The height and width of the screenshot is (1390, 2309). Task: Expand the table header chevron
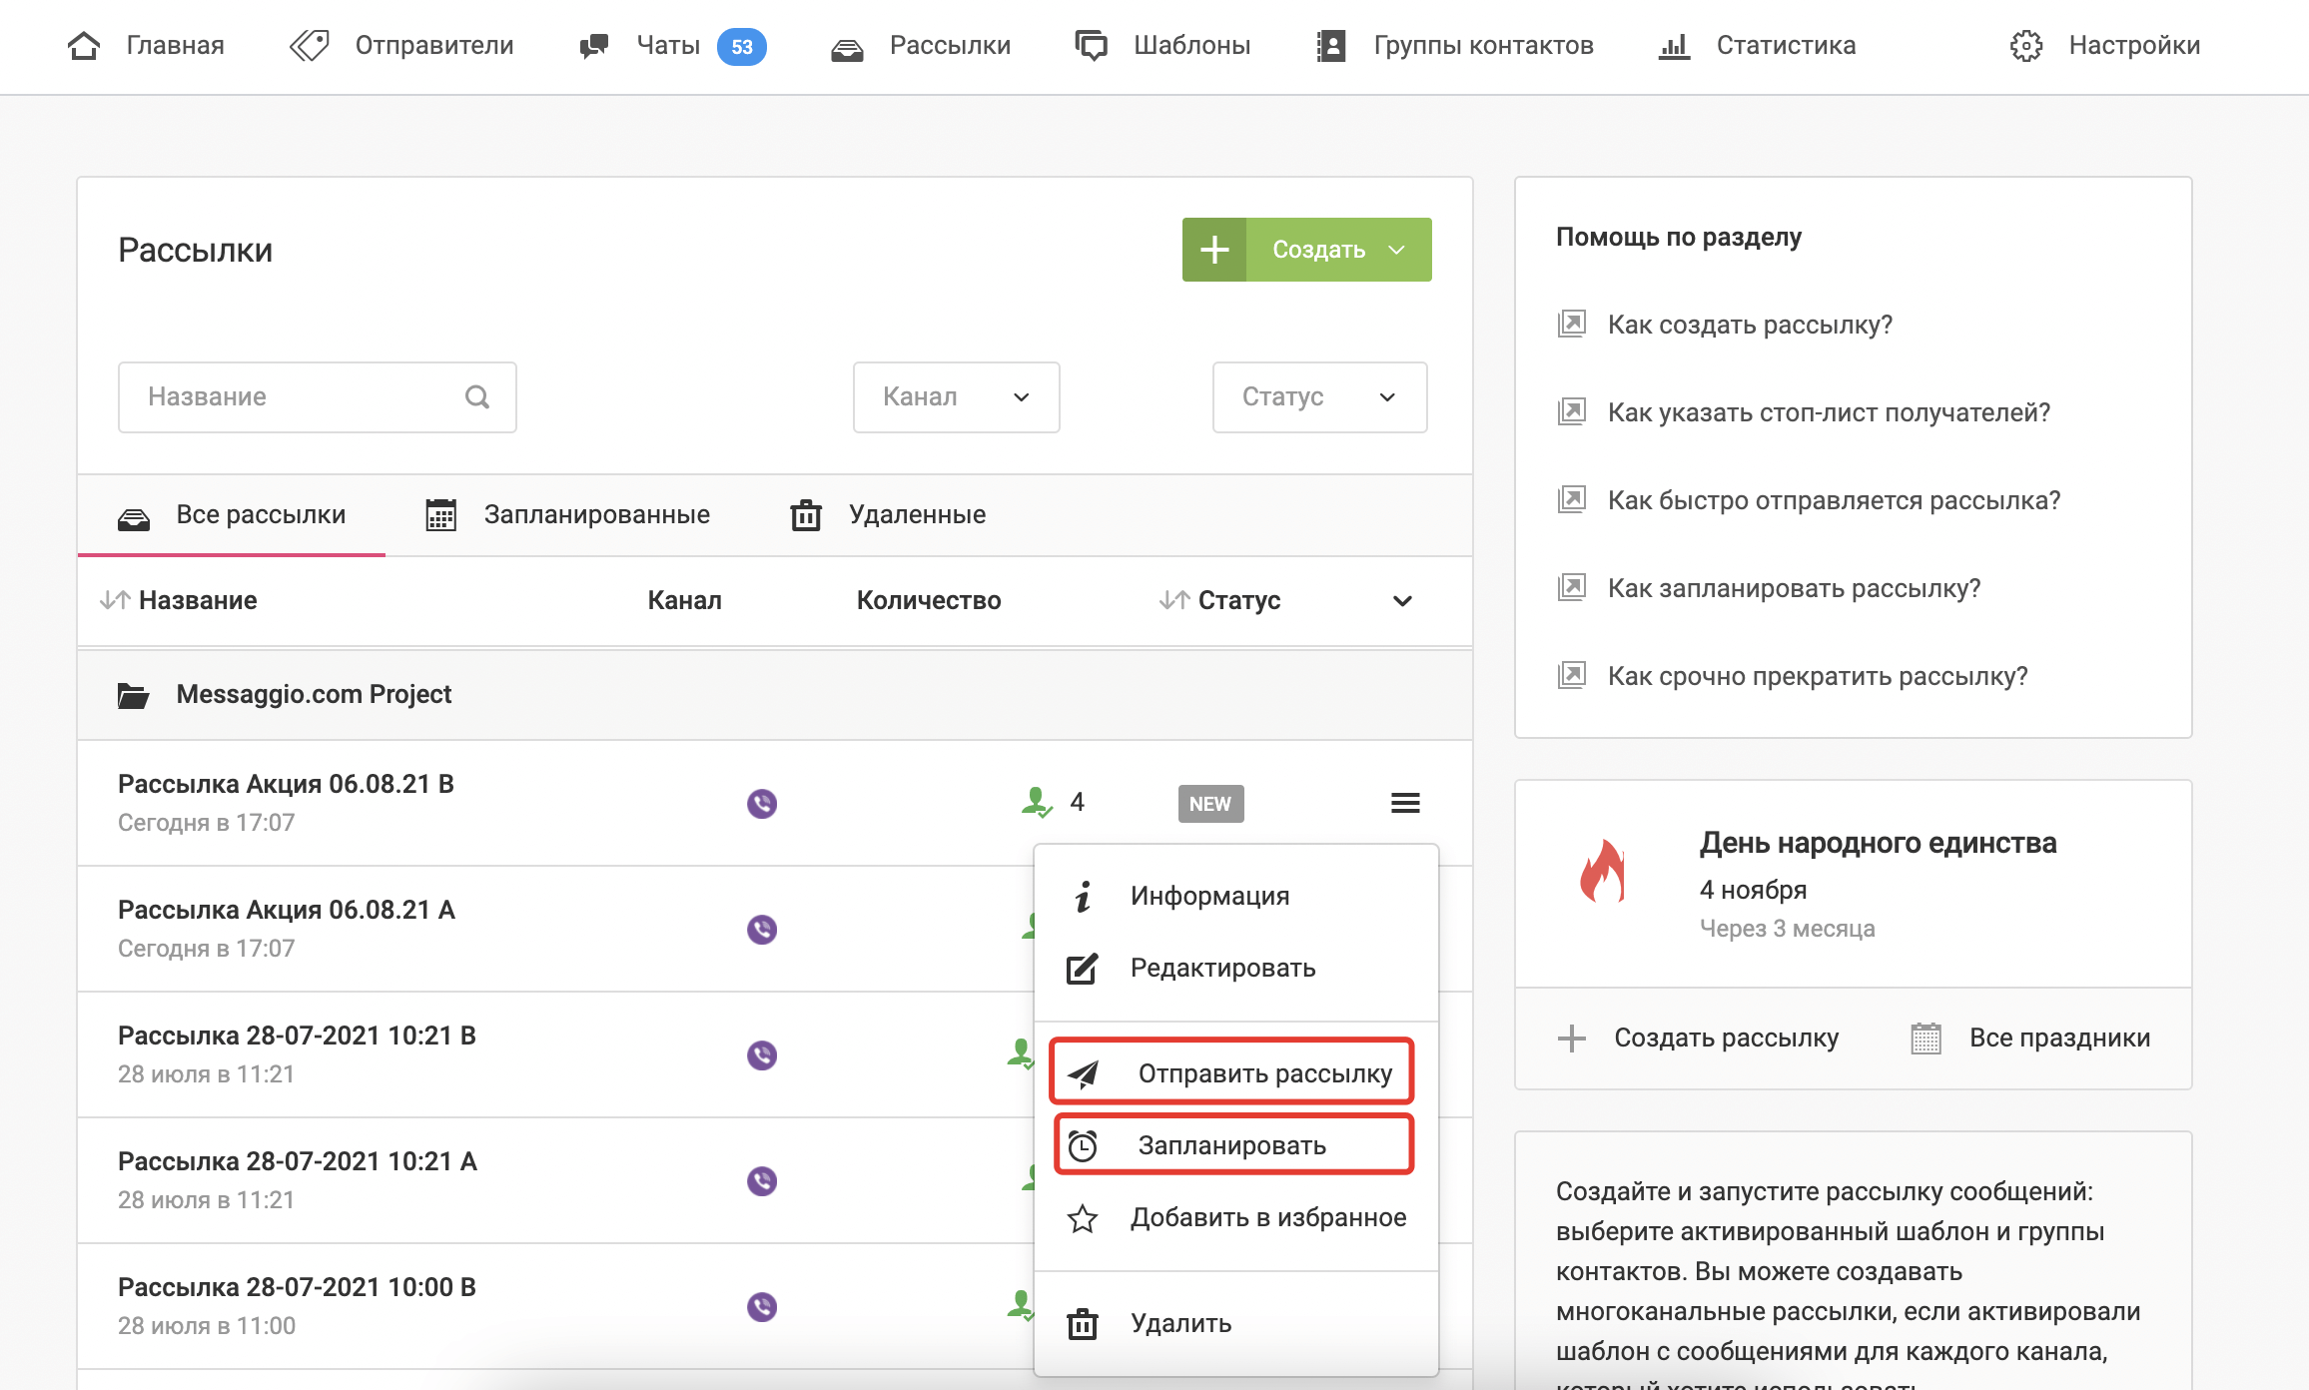[1402, 601]
